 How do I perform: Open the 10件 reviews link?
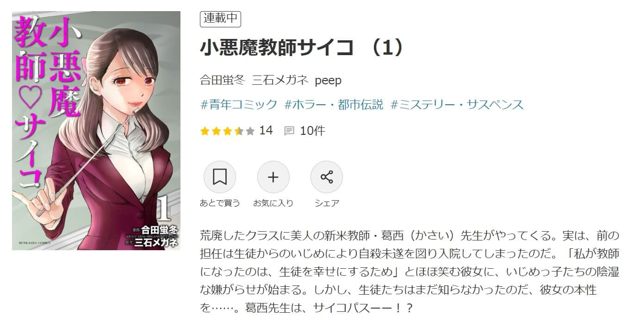coord(312,131)
